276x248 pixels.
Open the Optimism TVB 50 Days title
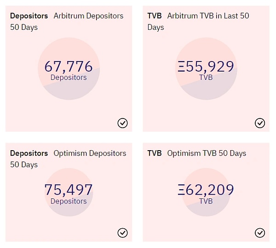pyautogui.click(x=207, y=153)
